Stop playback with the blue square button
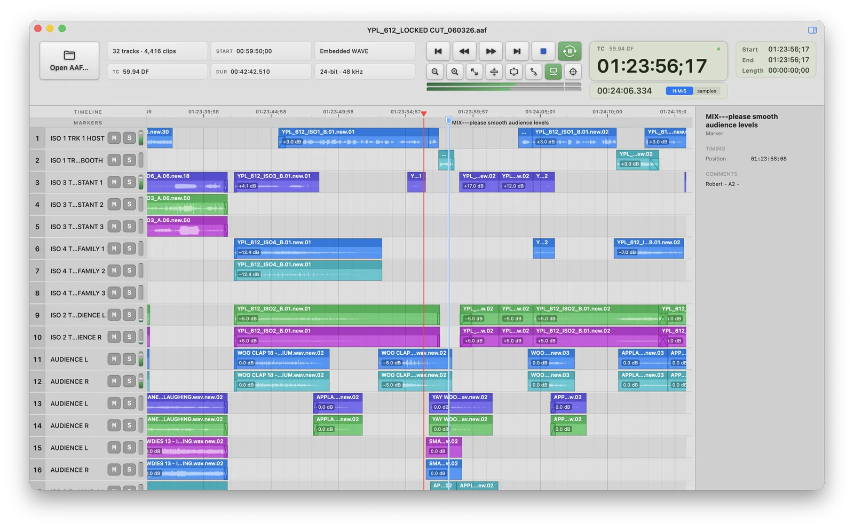 [543, 51]
